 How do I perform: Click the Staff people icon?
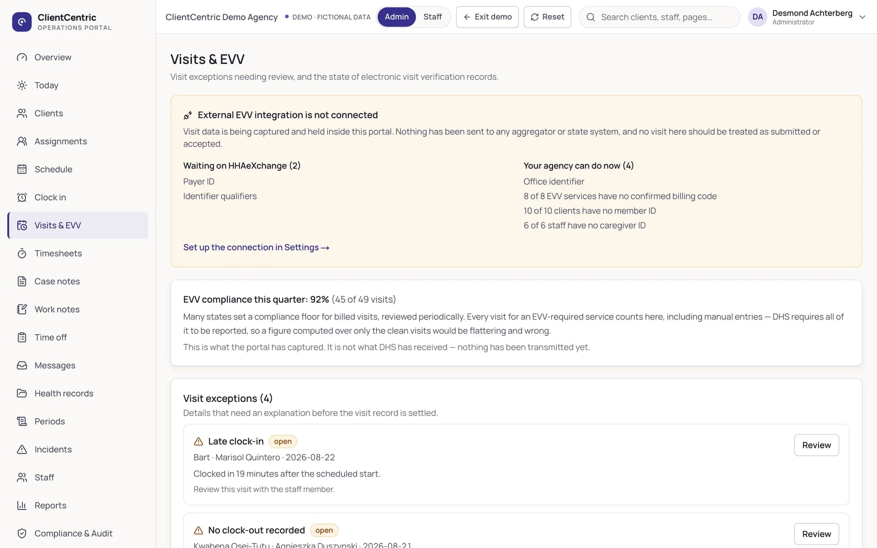click(x=22, y=477)
